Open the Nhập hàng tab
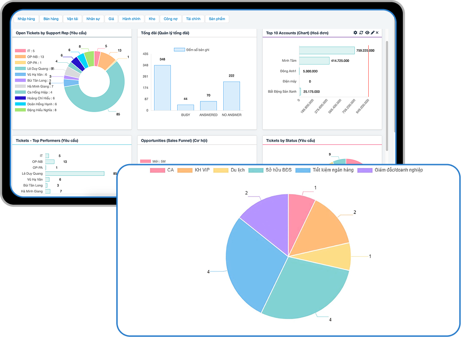Viewport: 461px width, 337px height. point(26,19)
